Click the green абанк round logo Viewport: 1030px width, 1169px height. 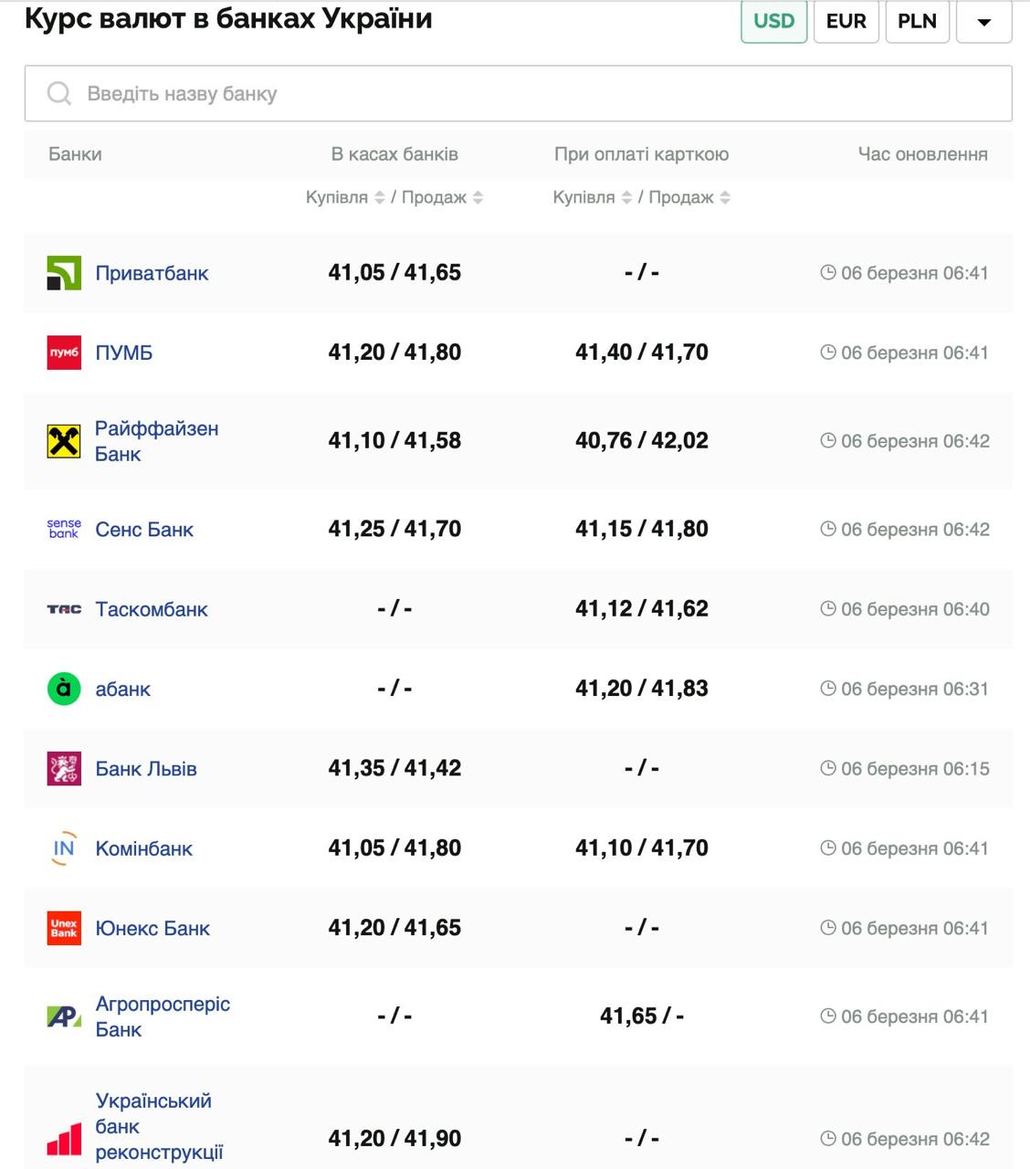pos(64,689)
